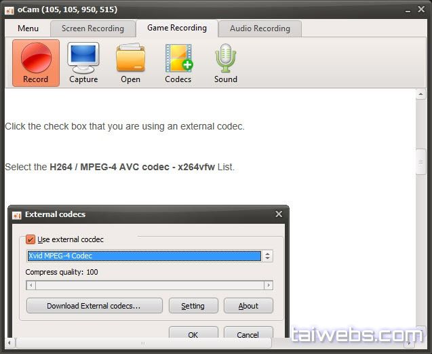Screen dimensions: 432x354
Task: Close the External codecs dialog
Action: click(279, 214)
